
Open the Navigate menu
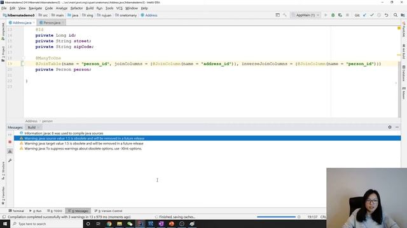[x=36, y=8]
